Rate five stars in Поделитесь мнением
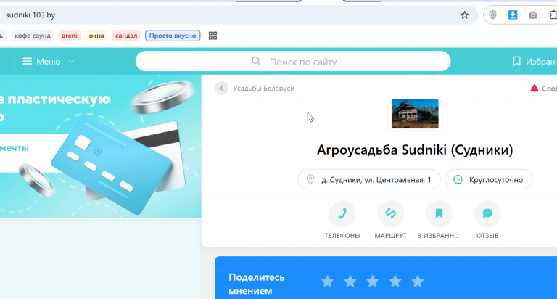This screenshot has width=557, height=299. click(418, 282)
